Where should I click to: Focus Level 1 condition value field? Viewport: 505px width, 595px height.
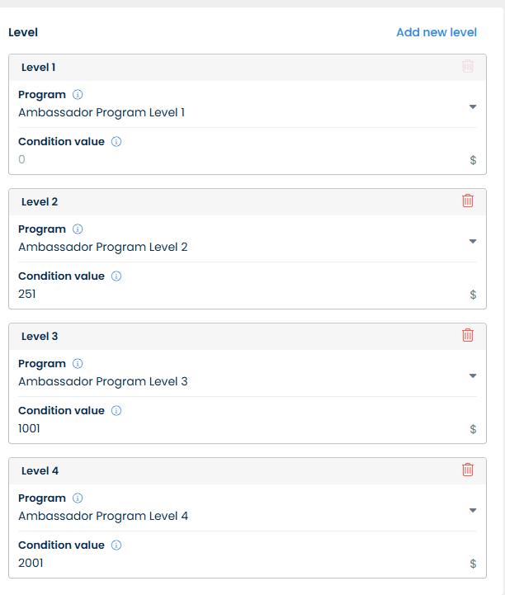(243, 159)
